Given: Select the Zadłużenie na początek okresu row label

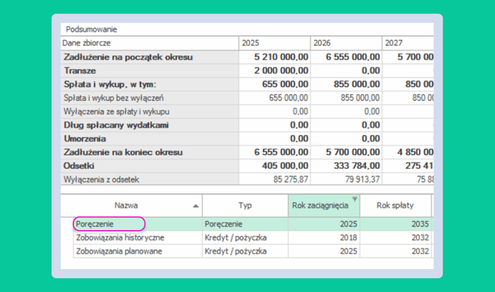Looking at the screenshot, I should [128, 57].
